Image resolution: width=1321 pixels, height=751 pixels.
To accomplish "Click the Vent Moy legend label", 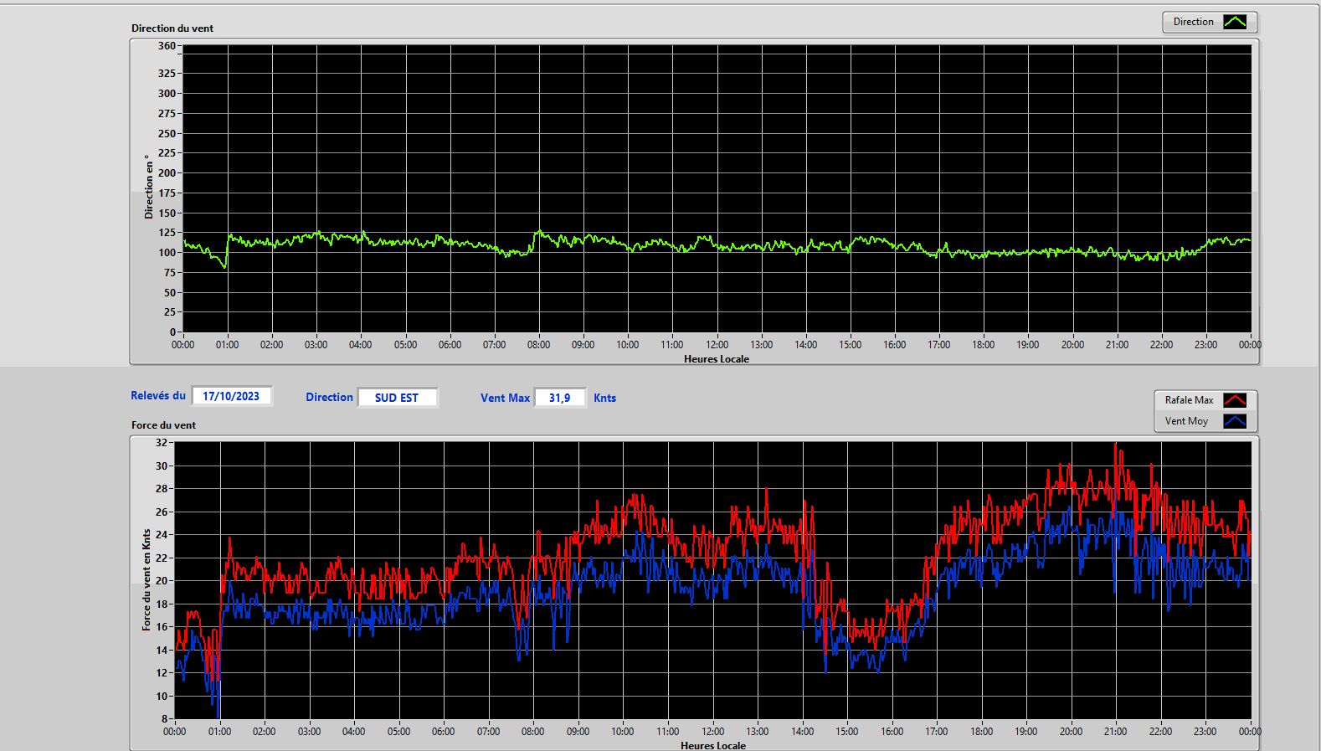I will pyautogui.click(x=1186, y=421).
